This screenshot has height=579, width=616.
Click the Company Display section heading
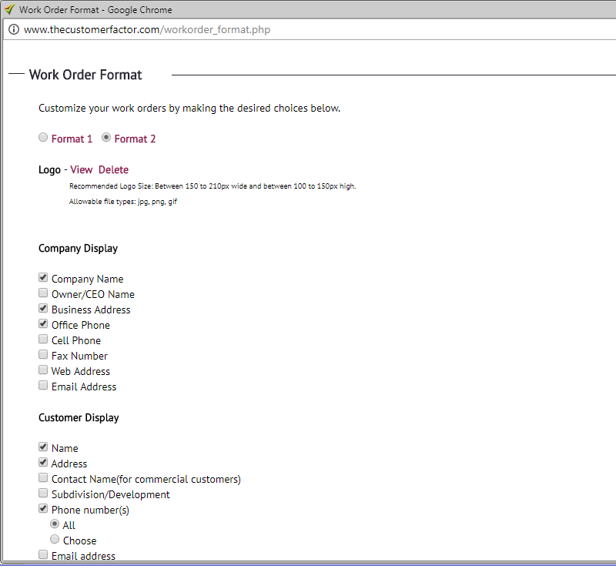[x=79, y=248]
